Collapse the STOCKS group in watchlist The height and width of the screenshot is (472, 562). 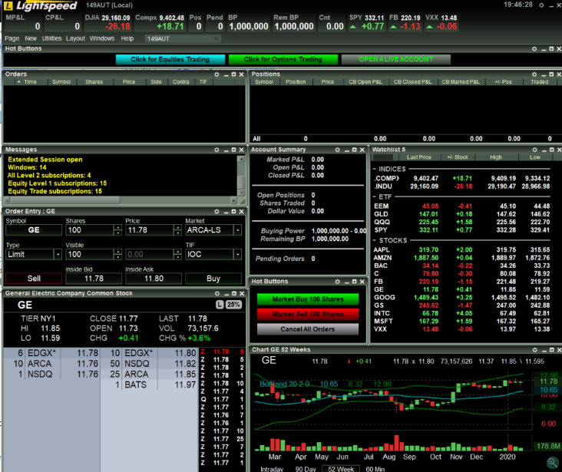(x=374, y=240)
